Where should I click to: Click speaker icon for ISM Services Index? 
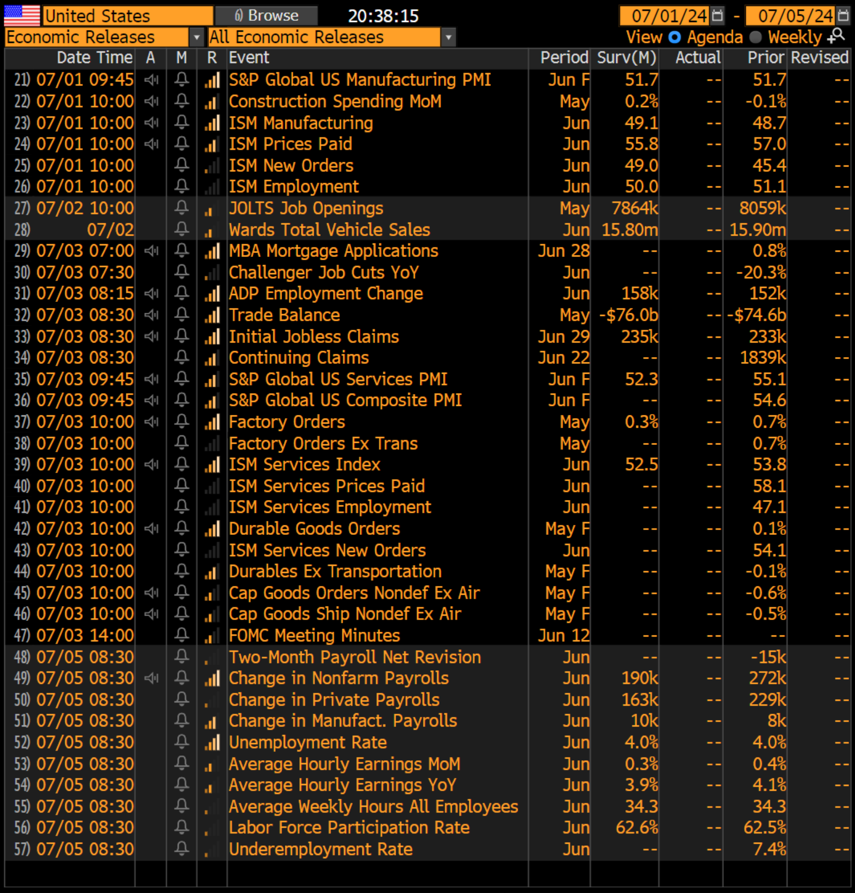click(152, 464)
